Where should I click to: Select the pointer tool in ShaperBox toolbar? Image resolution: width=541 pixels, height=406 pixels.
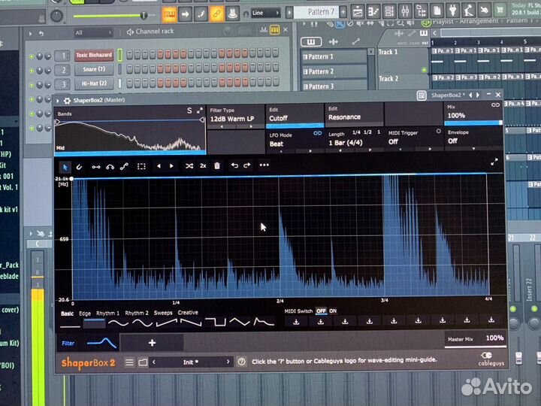point(65,168)
